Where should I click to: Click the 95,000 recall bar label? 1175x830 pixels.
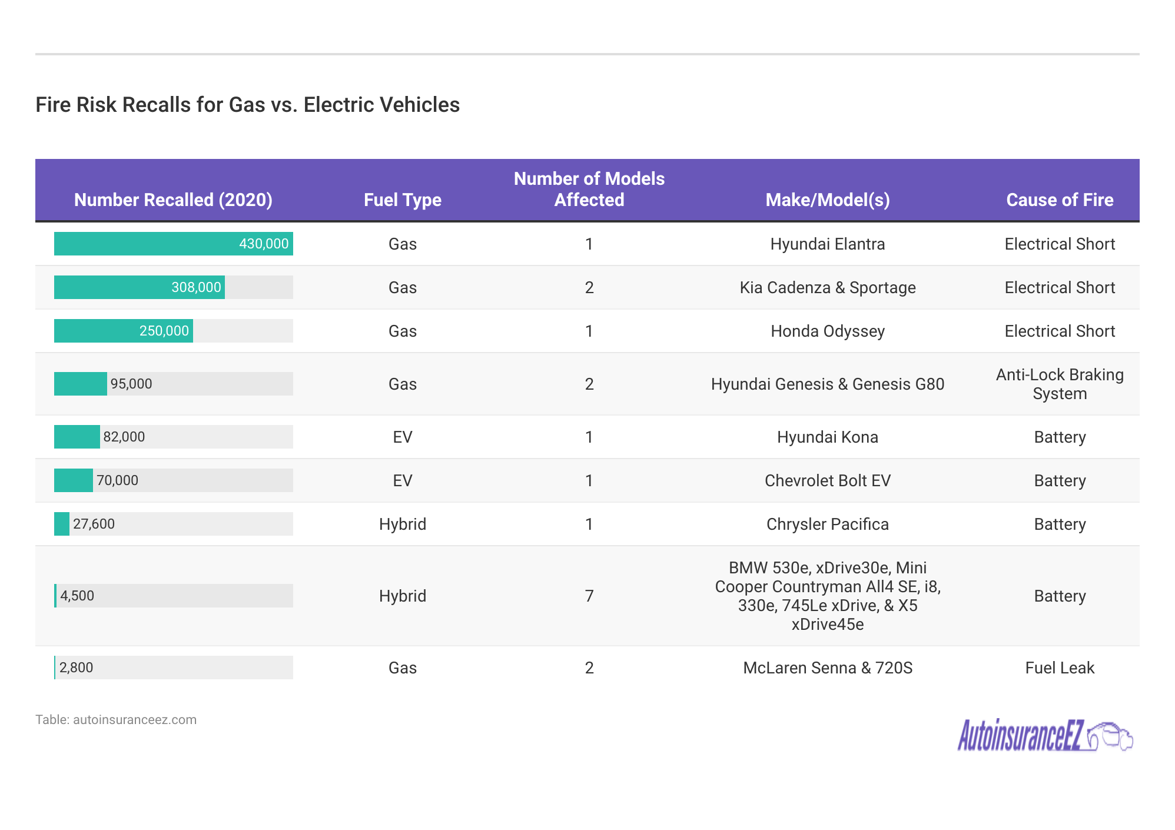click(131, 384)
